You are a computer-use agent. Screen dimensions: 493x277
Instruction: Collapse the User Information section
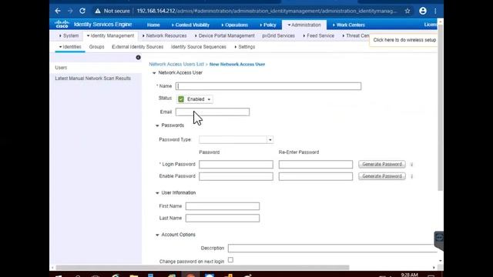coord(157,193)
